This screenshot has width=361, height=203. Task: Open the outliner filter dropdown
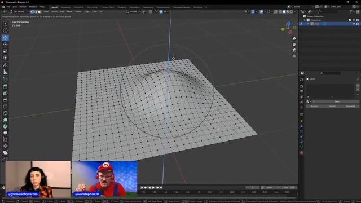351,11
